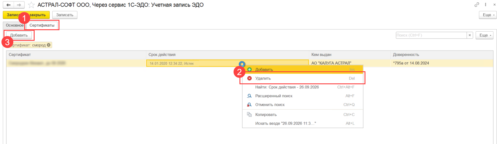Screen dimensions: 497x144
Task: Click the forward navigation arrow
Action: click(19, 5)
